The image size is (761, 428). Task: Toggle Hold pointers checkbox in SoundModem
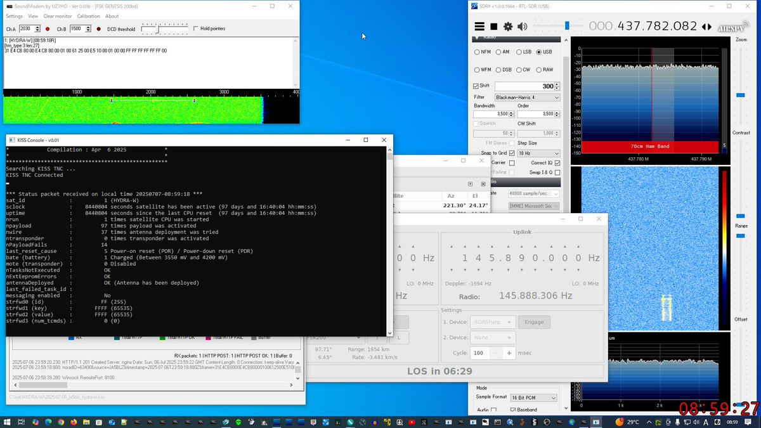[x=195, y=29]
